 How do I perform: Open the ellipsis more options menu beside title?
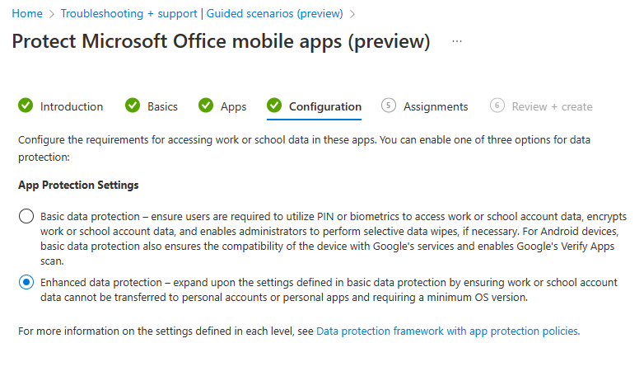[x=457, y=41]
